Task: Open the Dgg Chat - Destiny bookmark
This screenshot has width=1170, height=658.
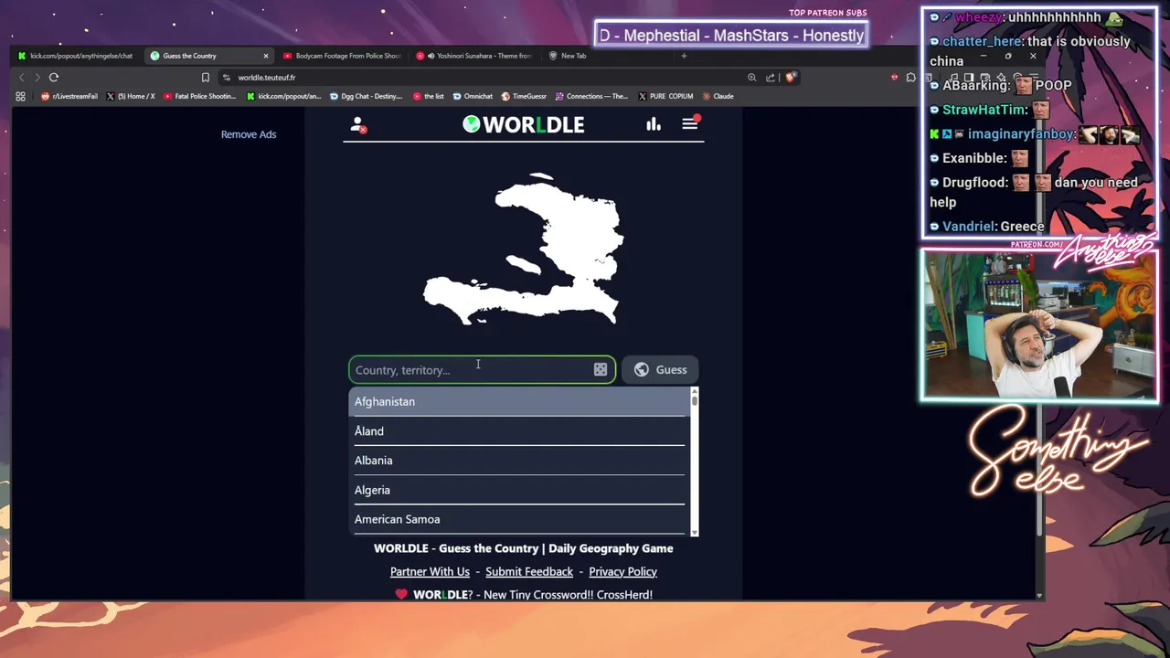Action: pos(366,96)
